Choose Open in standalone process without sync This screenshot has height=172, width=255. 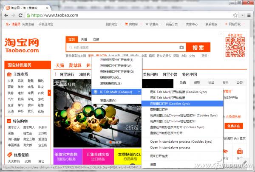coord(182,147)
